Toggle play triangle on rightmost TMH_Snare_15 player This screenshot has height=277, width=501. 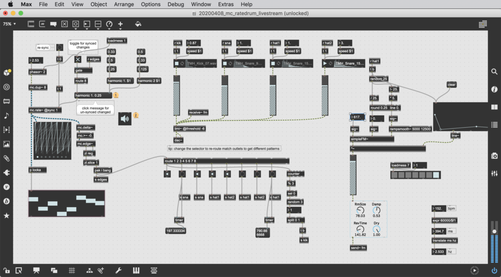325,63
